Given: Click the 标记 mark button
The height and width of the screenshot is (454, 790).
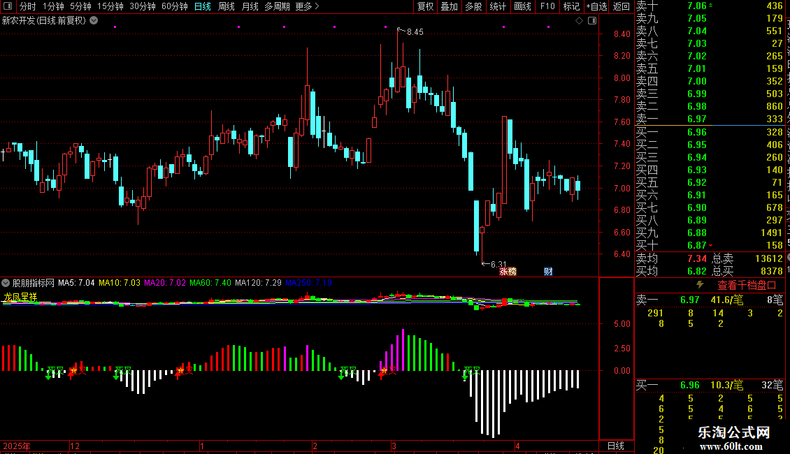Looking at the screenshot, I should (x=571, y=6).
